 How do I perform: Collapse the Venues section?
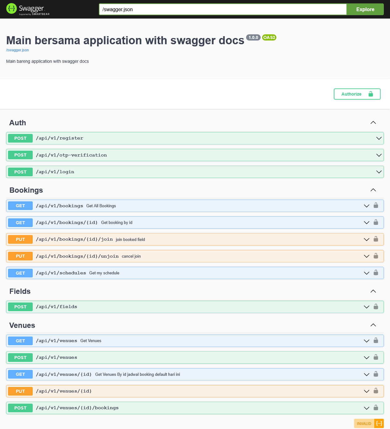[373, 325]
